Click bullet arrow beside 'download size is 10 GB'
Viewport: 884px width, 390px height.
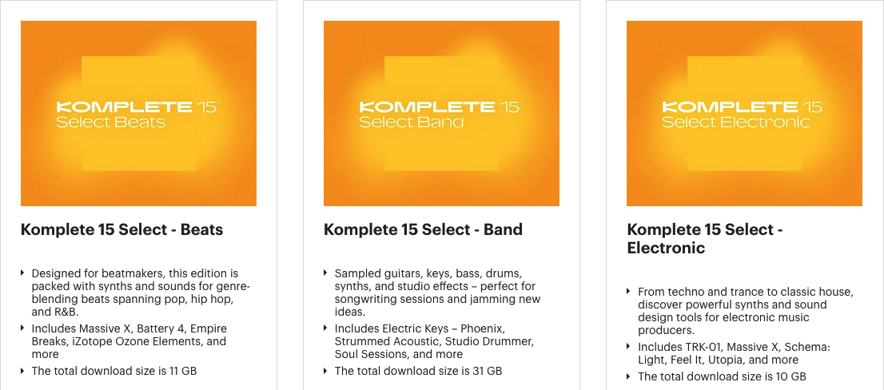coord(628,376)
